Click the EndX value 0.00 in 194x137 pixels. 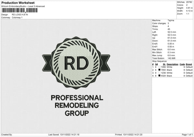[x=171, y=44]
